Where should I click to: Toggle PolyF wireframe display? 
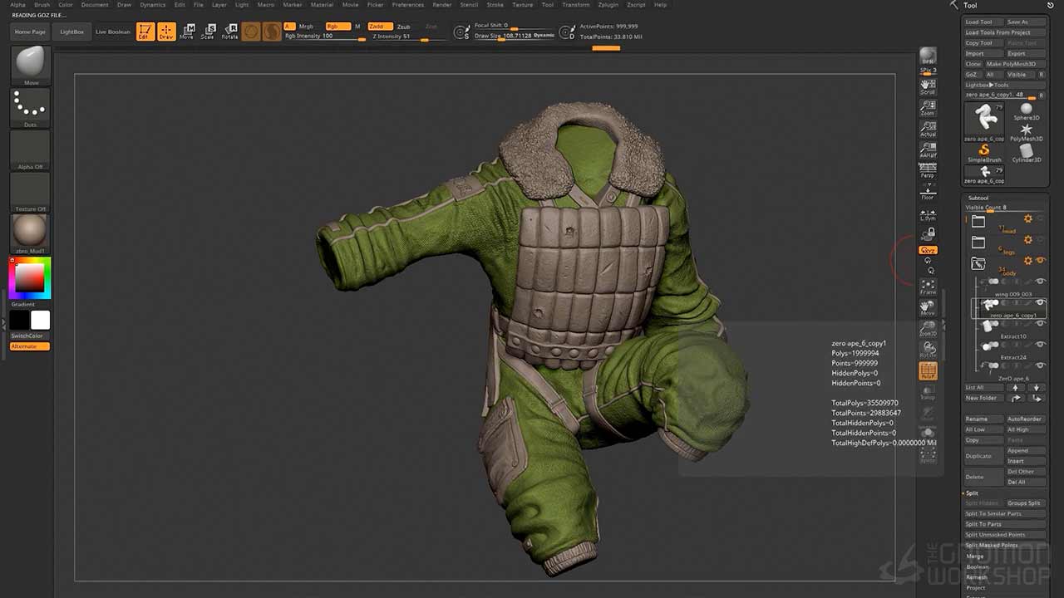click(928, 371)
